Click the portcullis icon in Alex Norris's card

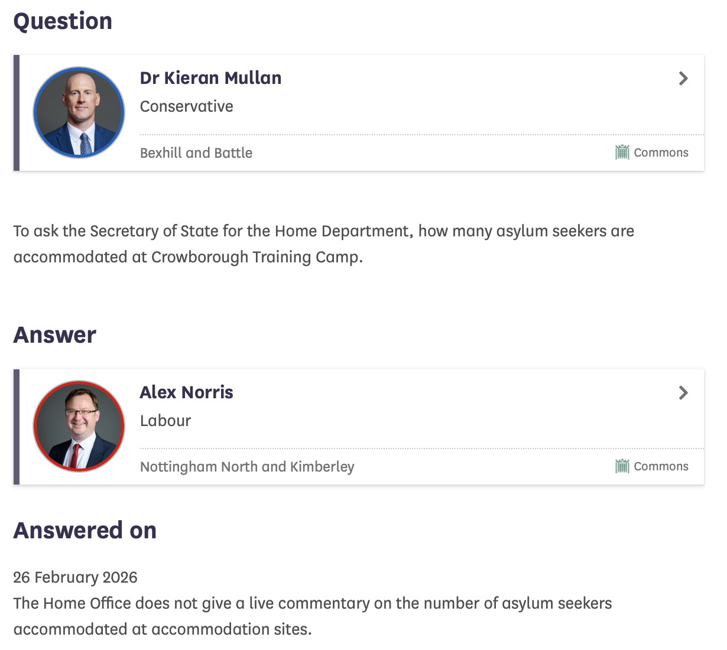[622, 466]
